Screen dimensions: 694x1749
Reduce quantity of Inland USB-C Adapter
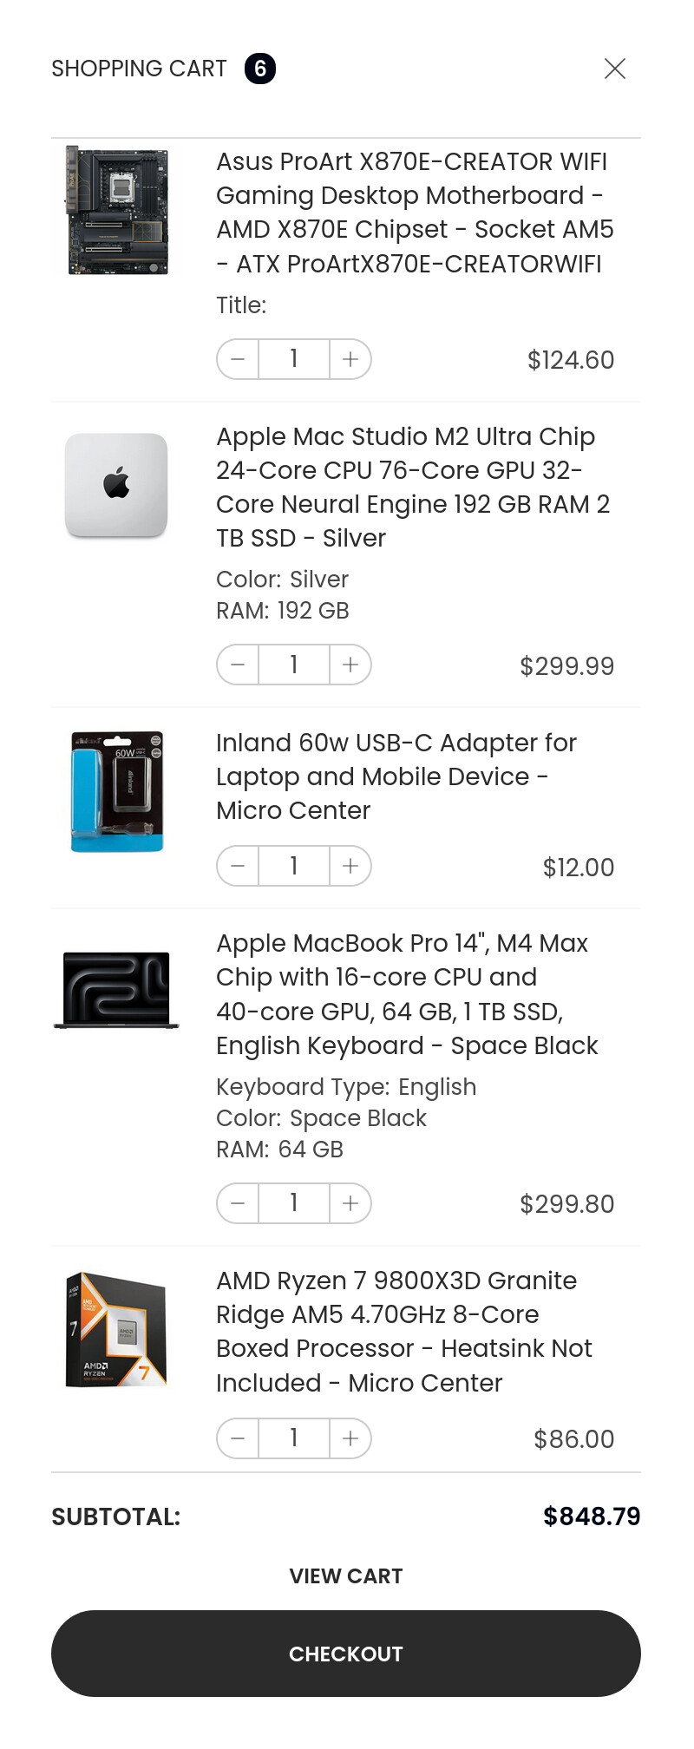(x=238, y=866)
